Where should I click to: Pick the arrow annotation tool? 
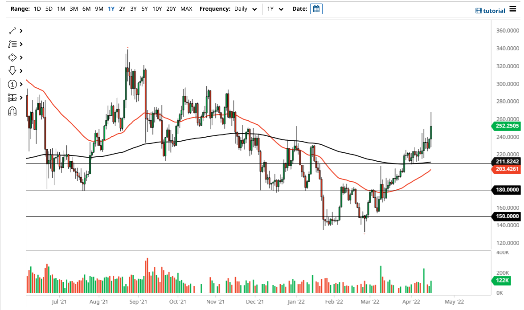pyautogui.click(x=12, y=71)
